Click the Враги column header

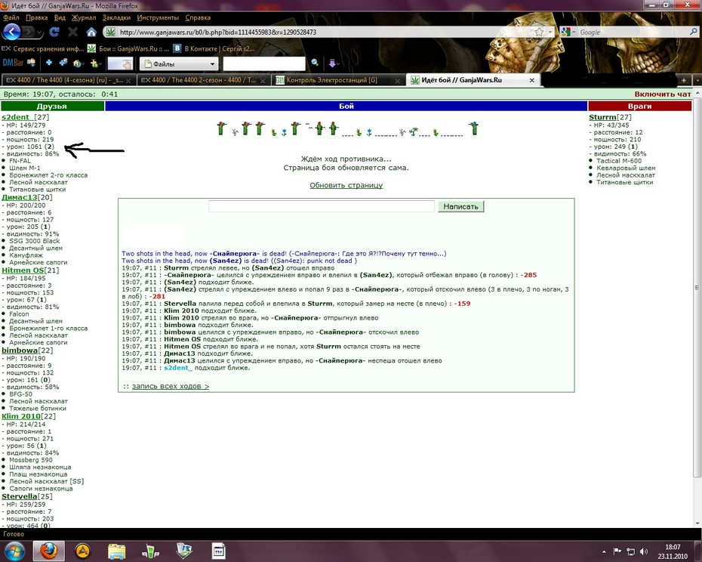[x=640, y=107]
